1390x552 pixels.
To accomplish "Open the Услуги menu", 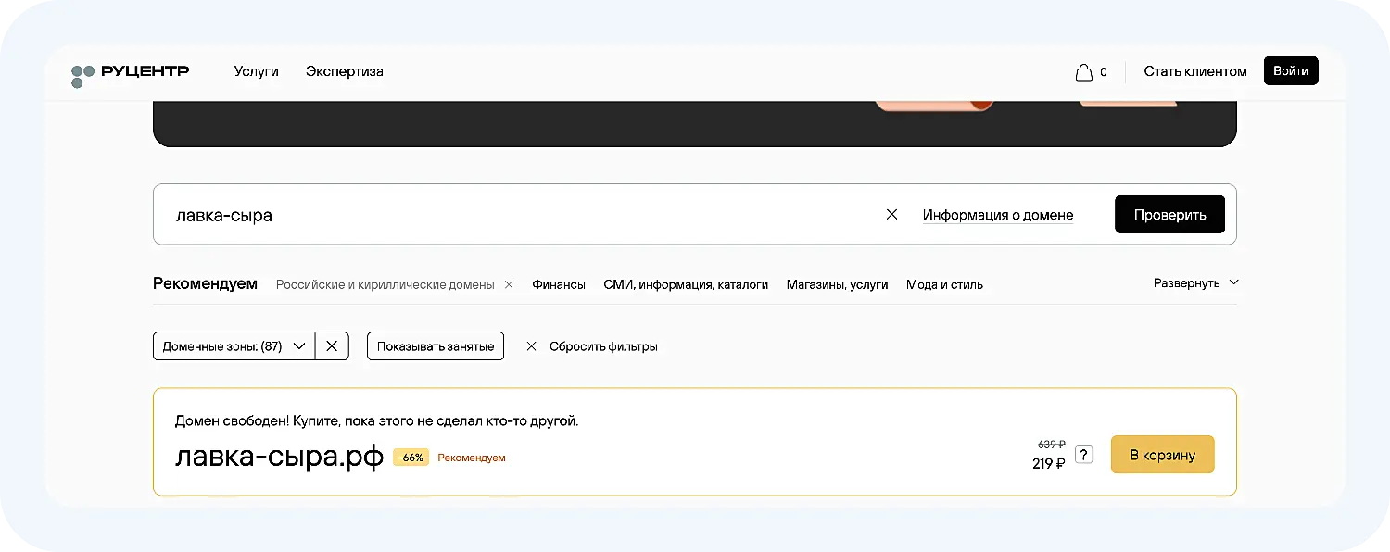I will [257, 71].
